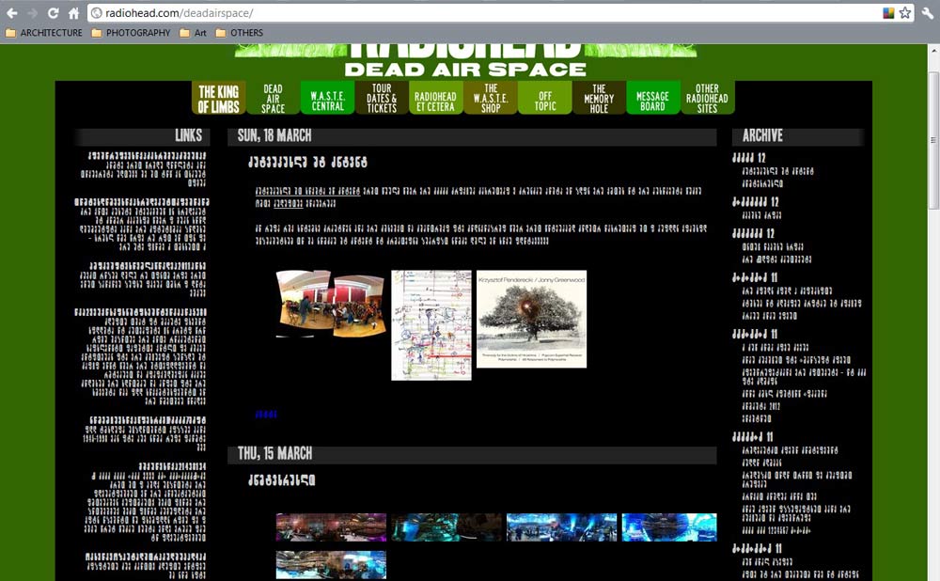Click the colorful extension icon in address bar
The width and height of the screenshot is (940, 581).
coord(888,12)
